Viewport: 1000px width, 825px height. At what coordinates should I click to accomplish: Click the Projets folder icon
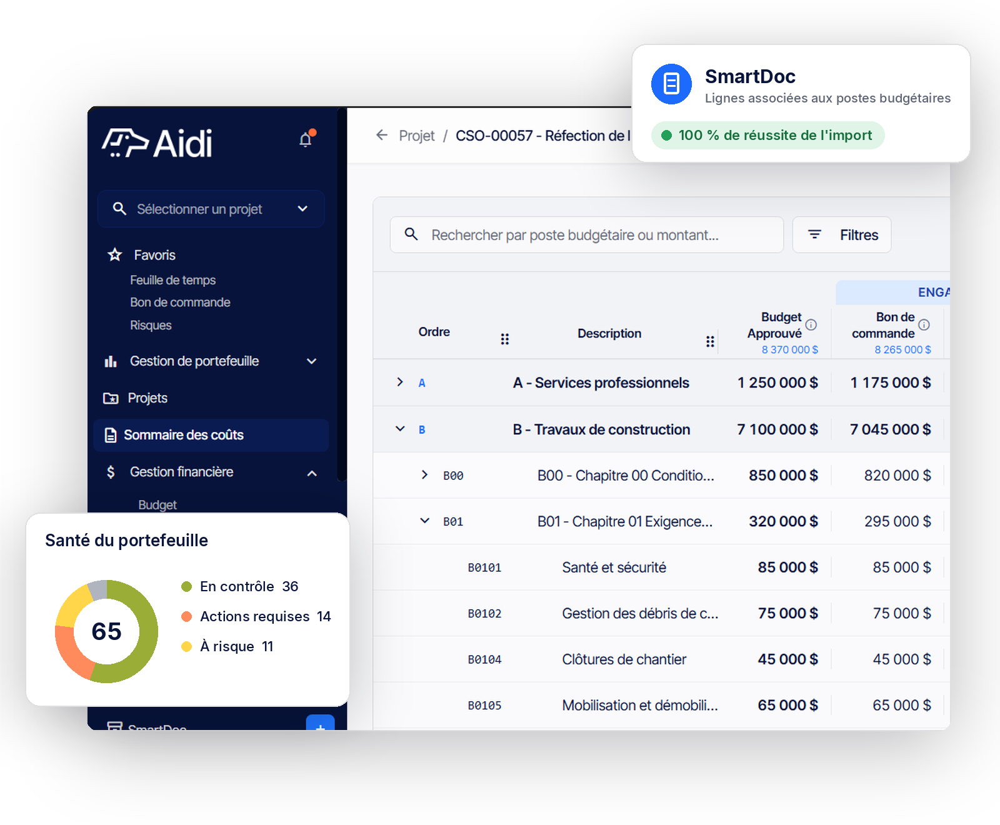click(x=111, y=398)
